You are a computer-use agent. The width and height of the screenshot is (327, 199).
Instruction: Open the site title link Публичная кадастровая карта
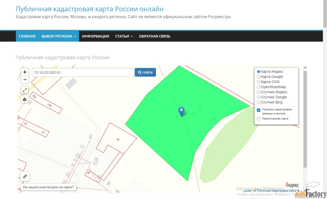point(89,9)
